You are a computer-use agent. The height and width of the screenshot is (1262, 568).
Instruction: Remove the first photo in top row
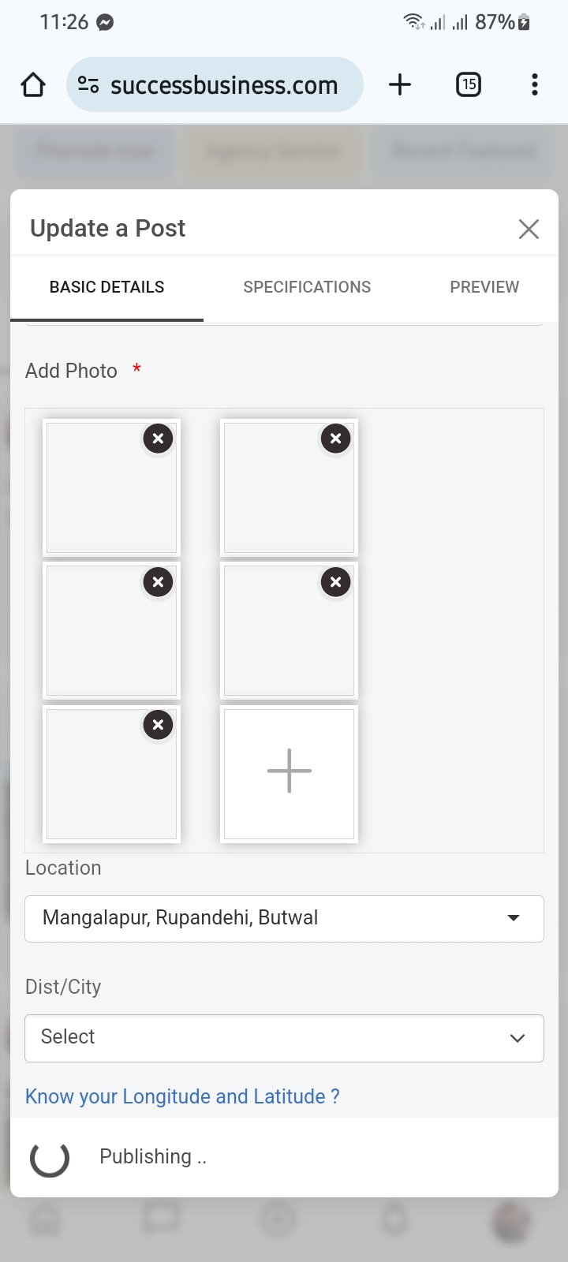click(158, 439)
